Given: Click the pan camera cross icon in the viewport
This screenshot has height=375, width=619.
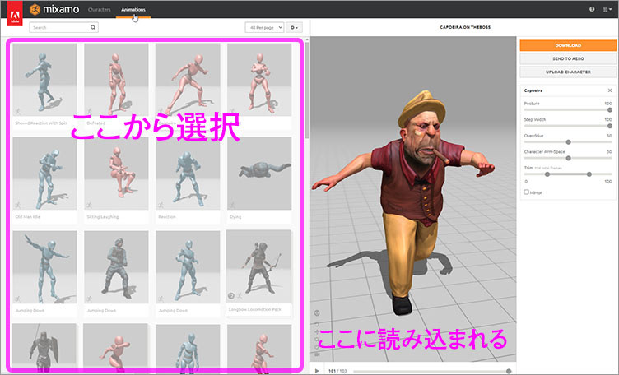Looking at the screenshot, I should tap(317, 332).
